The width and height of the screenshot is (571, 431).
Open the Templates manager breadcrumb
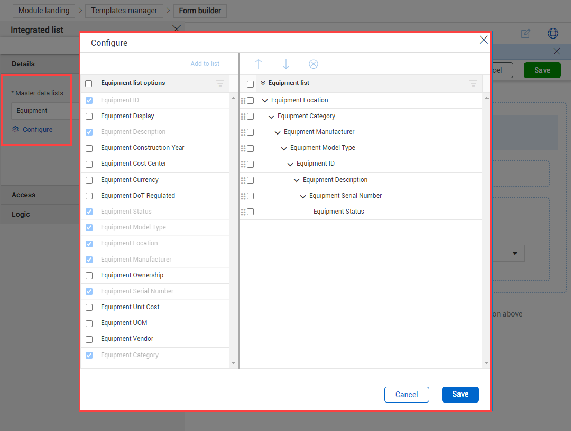(124, 11)
